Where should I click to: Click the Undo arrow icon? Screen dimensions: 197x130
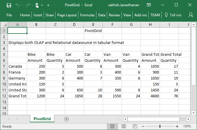pos(18,5)
